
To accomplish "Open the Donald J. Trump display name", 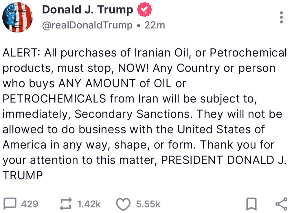I will [87, 10].
